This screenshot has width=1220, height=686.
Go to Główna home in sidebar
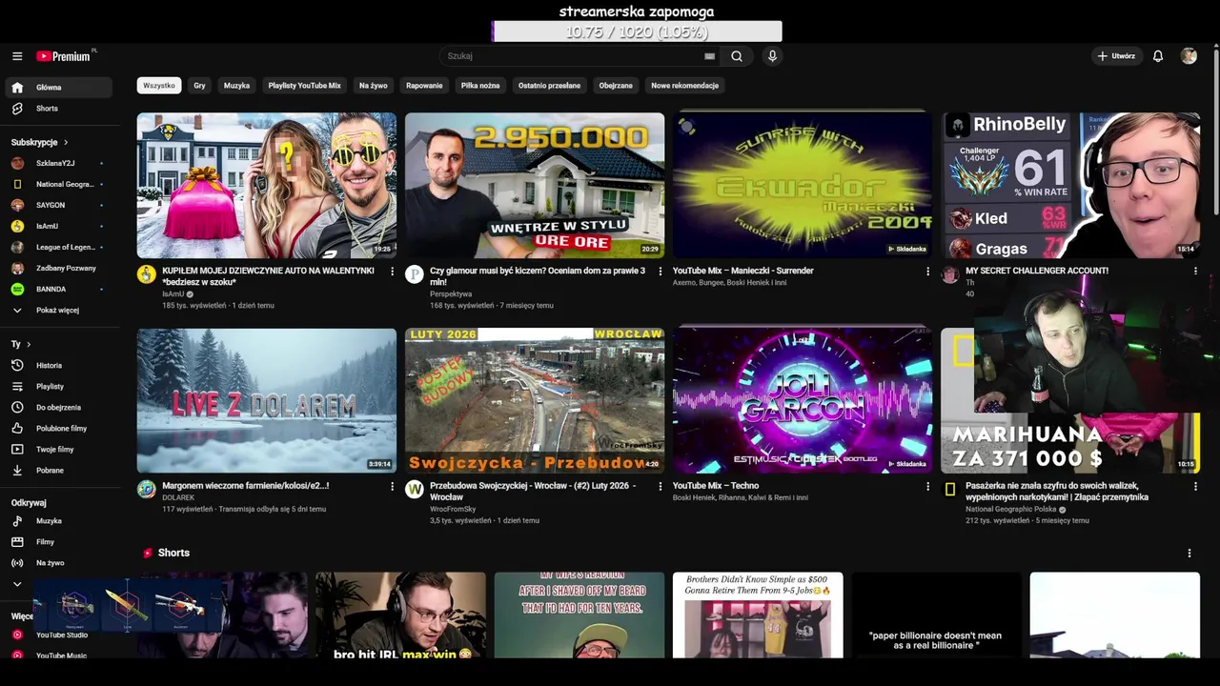point(58,88)
